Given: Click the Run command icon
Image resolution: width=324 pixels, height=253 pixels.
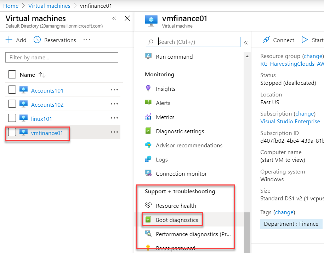Looking at the screenshot, I should point(148,56).
